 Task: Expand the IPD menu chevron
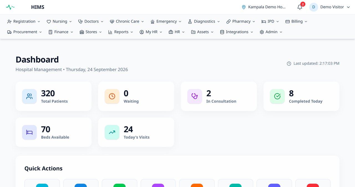pyautogui.click(x=278, y=22)
